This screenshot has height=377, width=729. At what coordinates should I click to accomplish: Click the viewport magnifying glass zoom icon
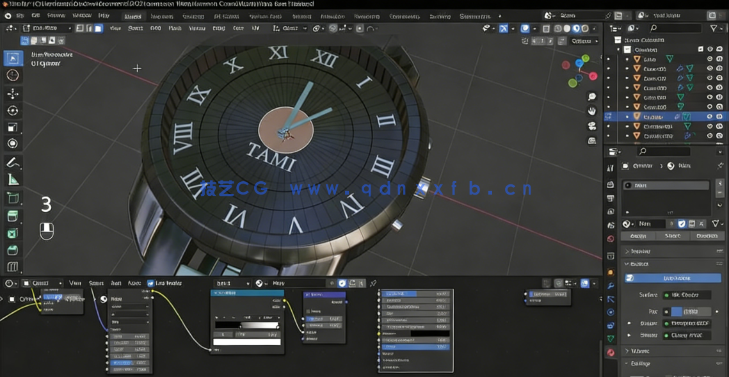click(591, 96)
